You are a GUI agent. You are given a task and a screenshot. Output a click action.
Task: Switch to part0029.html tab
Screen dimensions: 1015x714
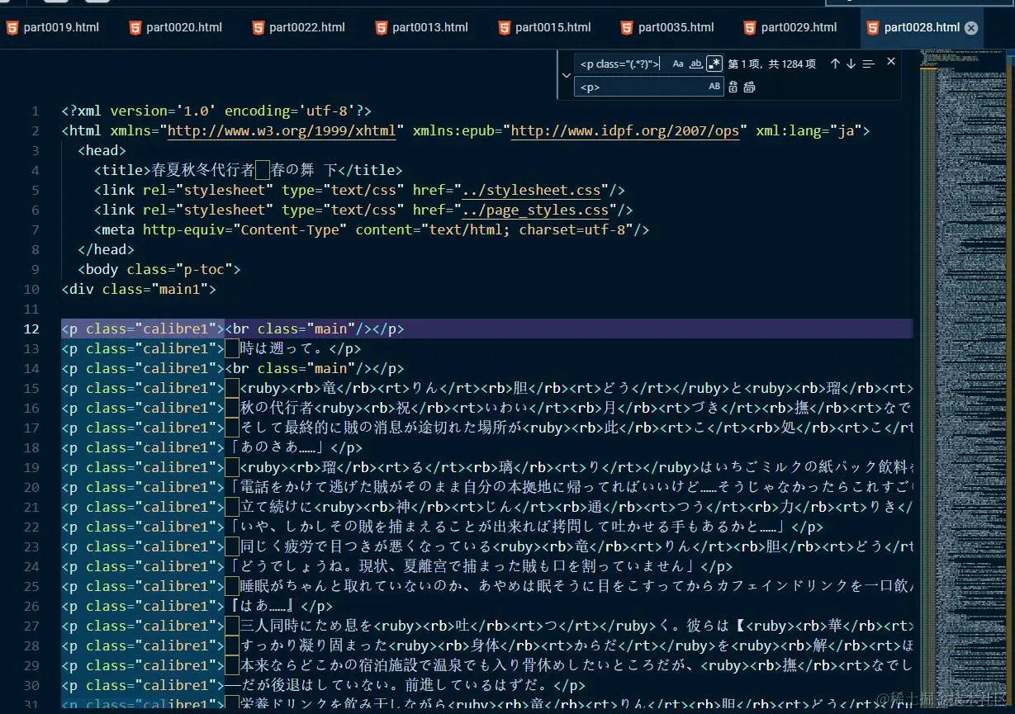coord(799,27)
